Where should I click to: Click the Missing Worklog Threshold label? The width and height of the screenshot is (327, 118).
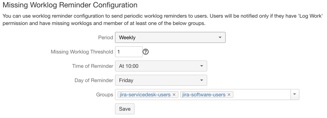point(82,52)
